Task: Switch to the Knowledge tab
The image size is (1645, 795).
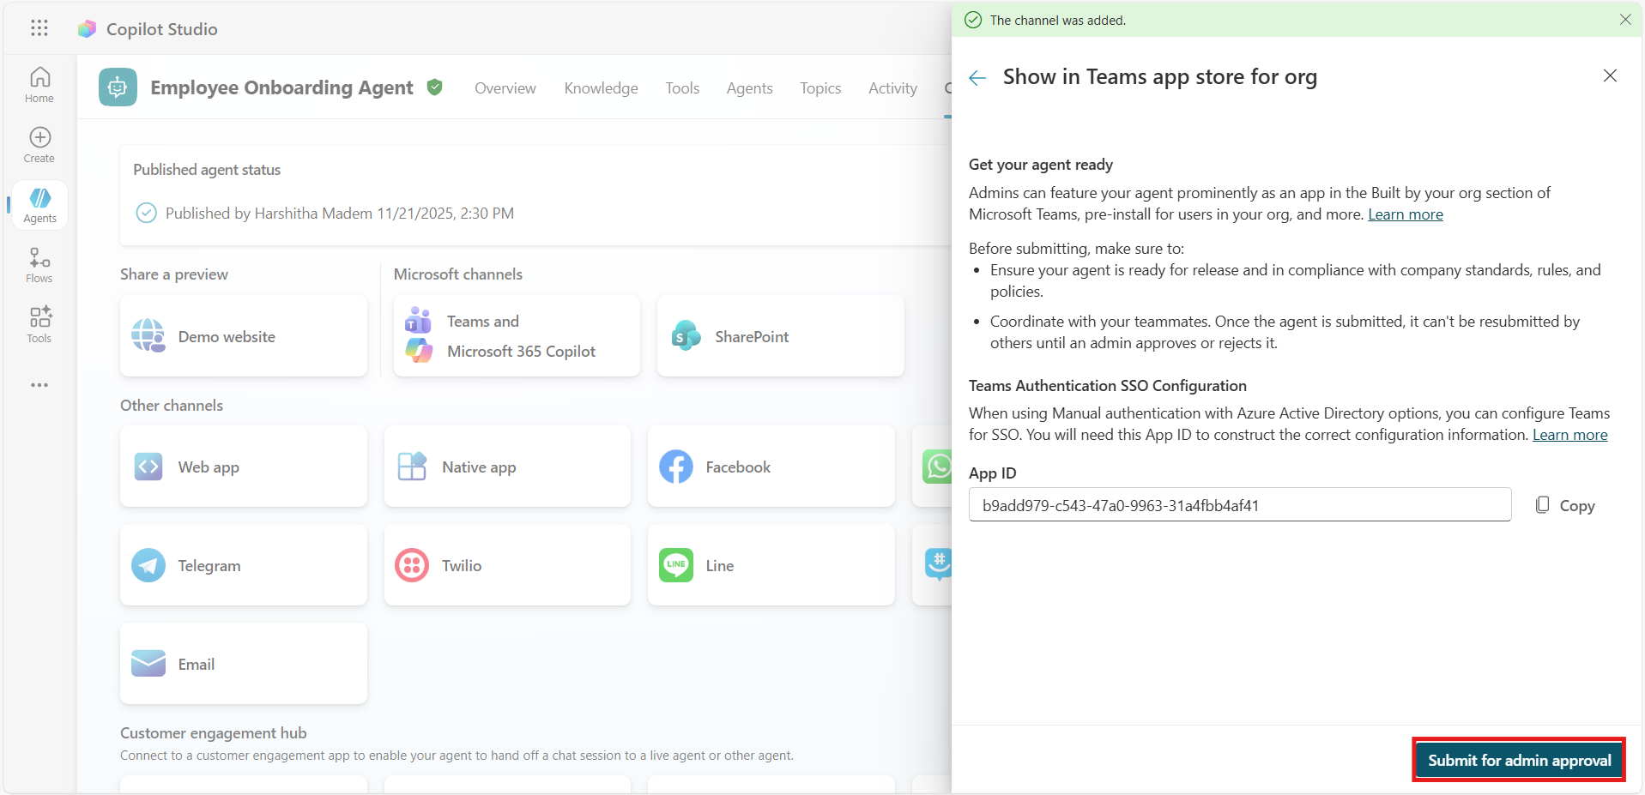Action: point(601,88)
